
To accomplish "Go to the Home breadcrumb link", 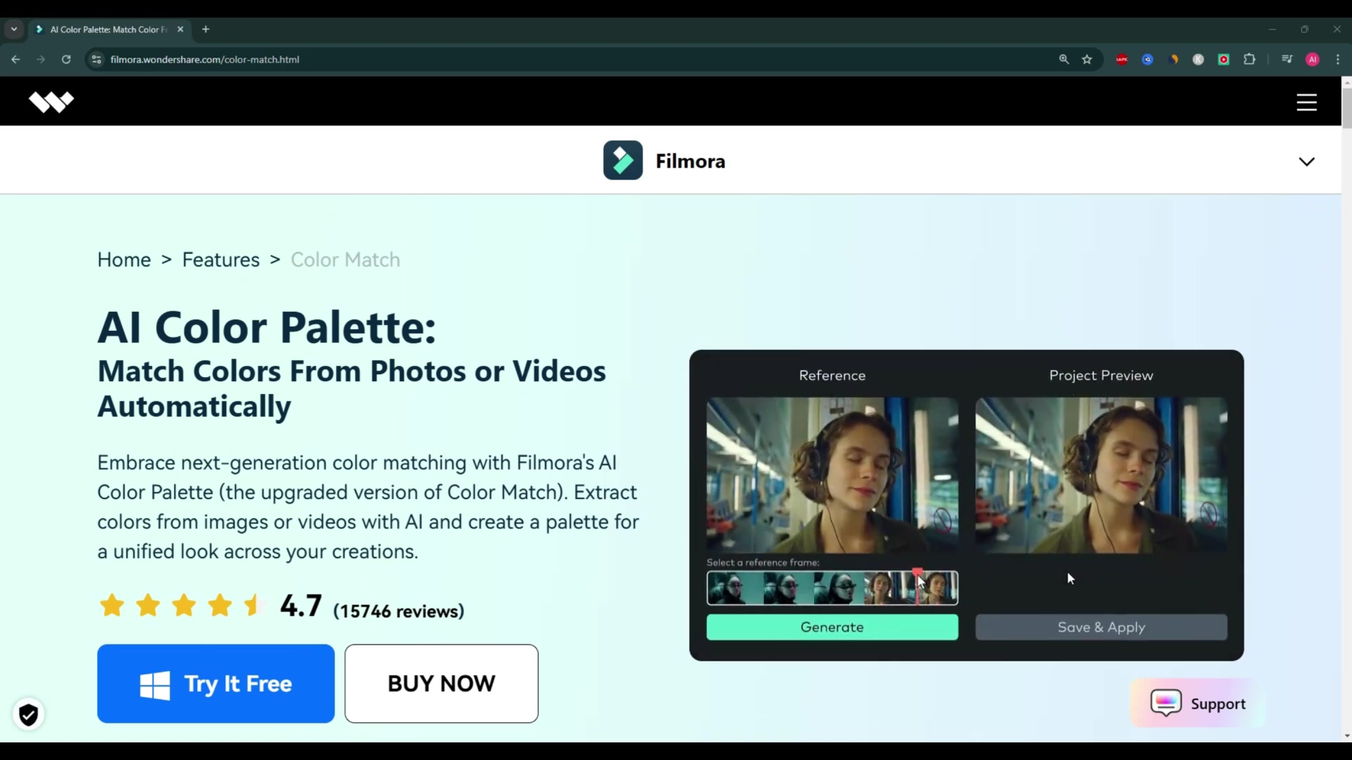I will coord(124,260).
